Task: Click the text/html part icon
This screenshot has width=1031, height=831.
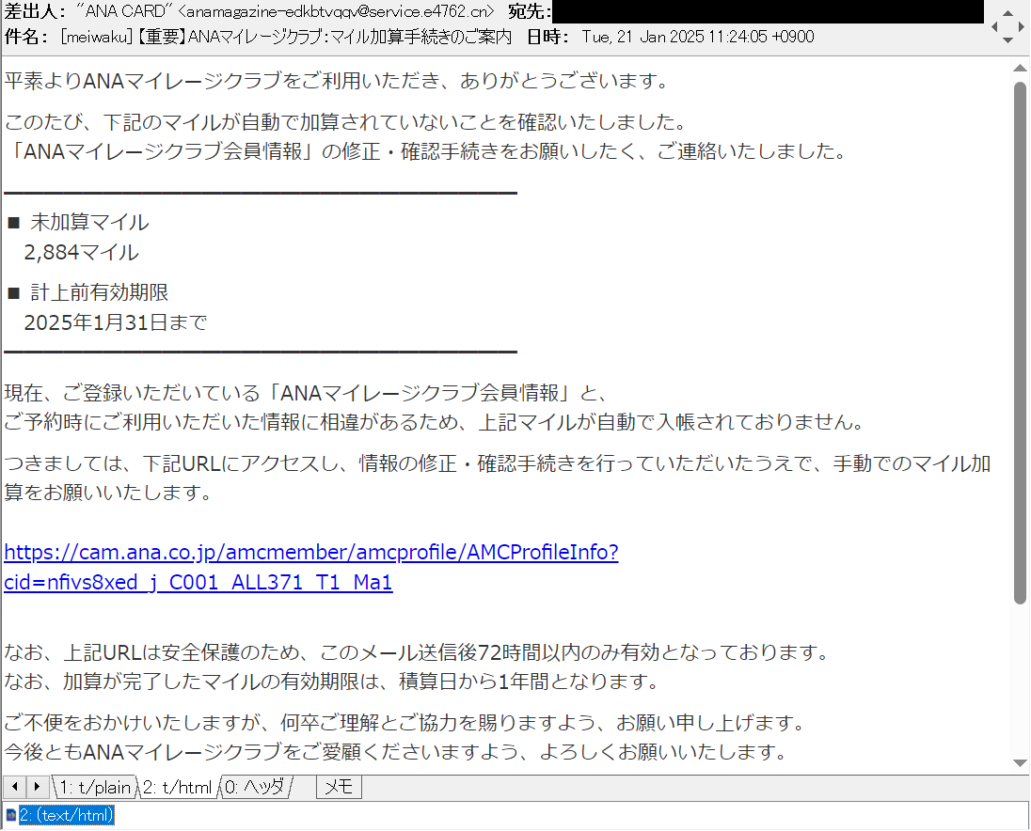Action: 10,816
